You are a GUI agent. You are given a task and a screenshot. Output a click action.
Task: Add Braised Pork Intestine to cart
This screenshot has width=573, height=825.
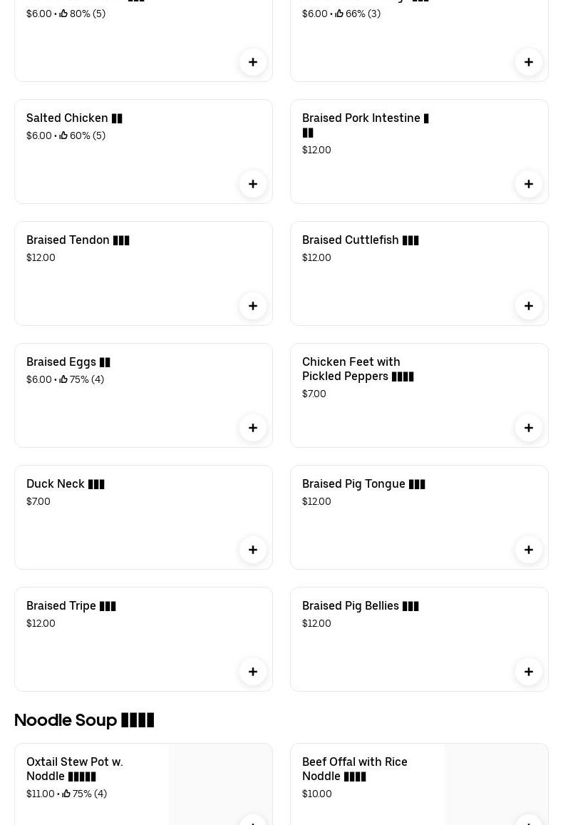click(x=529, y=184)
